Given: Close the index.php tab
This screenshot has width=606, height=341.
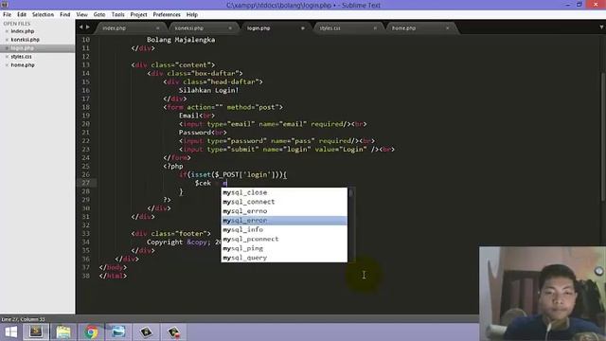Looking at the screenshot, I should [x=157, y=28].
